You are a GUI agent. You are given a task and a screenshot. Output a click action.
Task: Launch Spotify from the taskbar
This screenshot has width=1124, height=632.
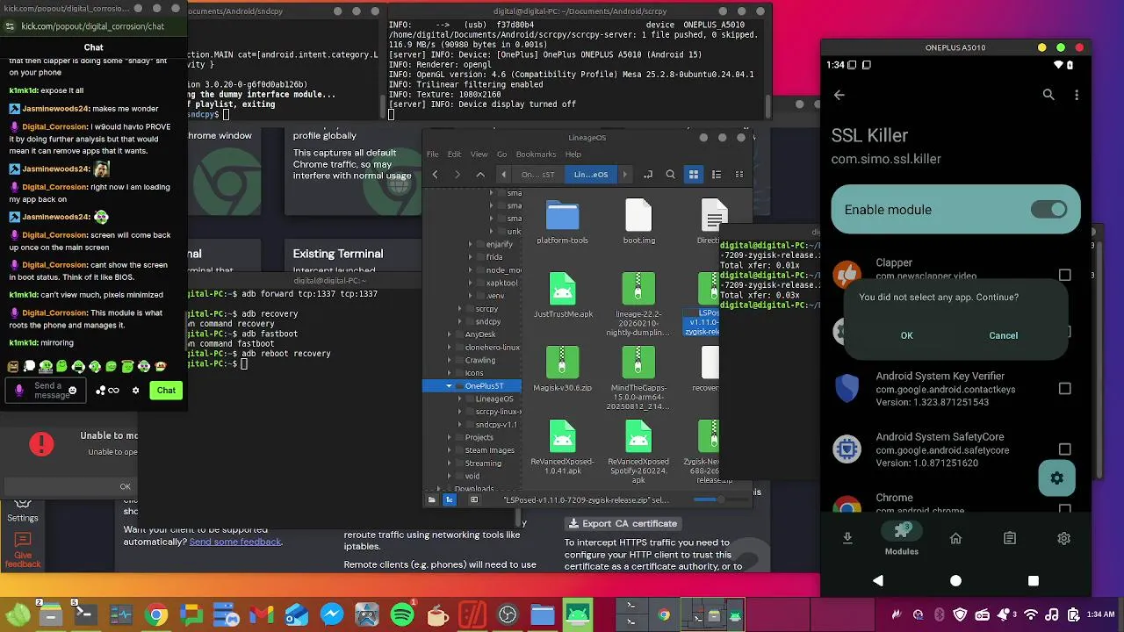click(402, 614)
